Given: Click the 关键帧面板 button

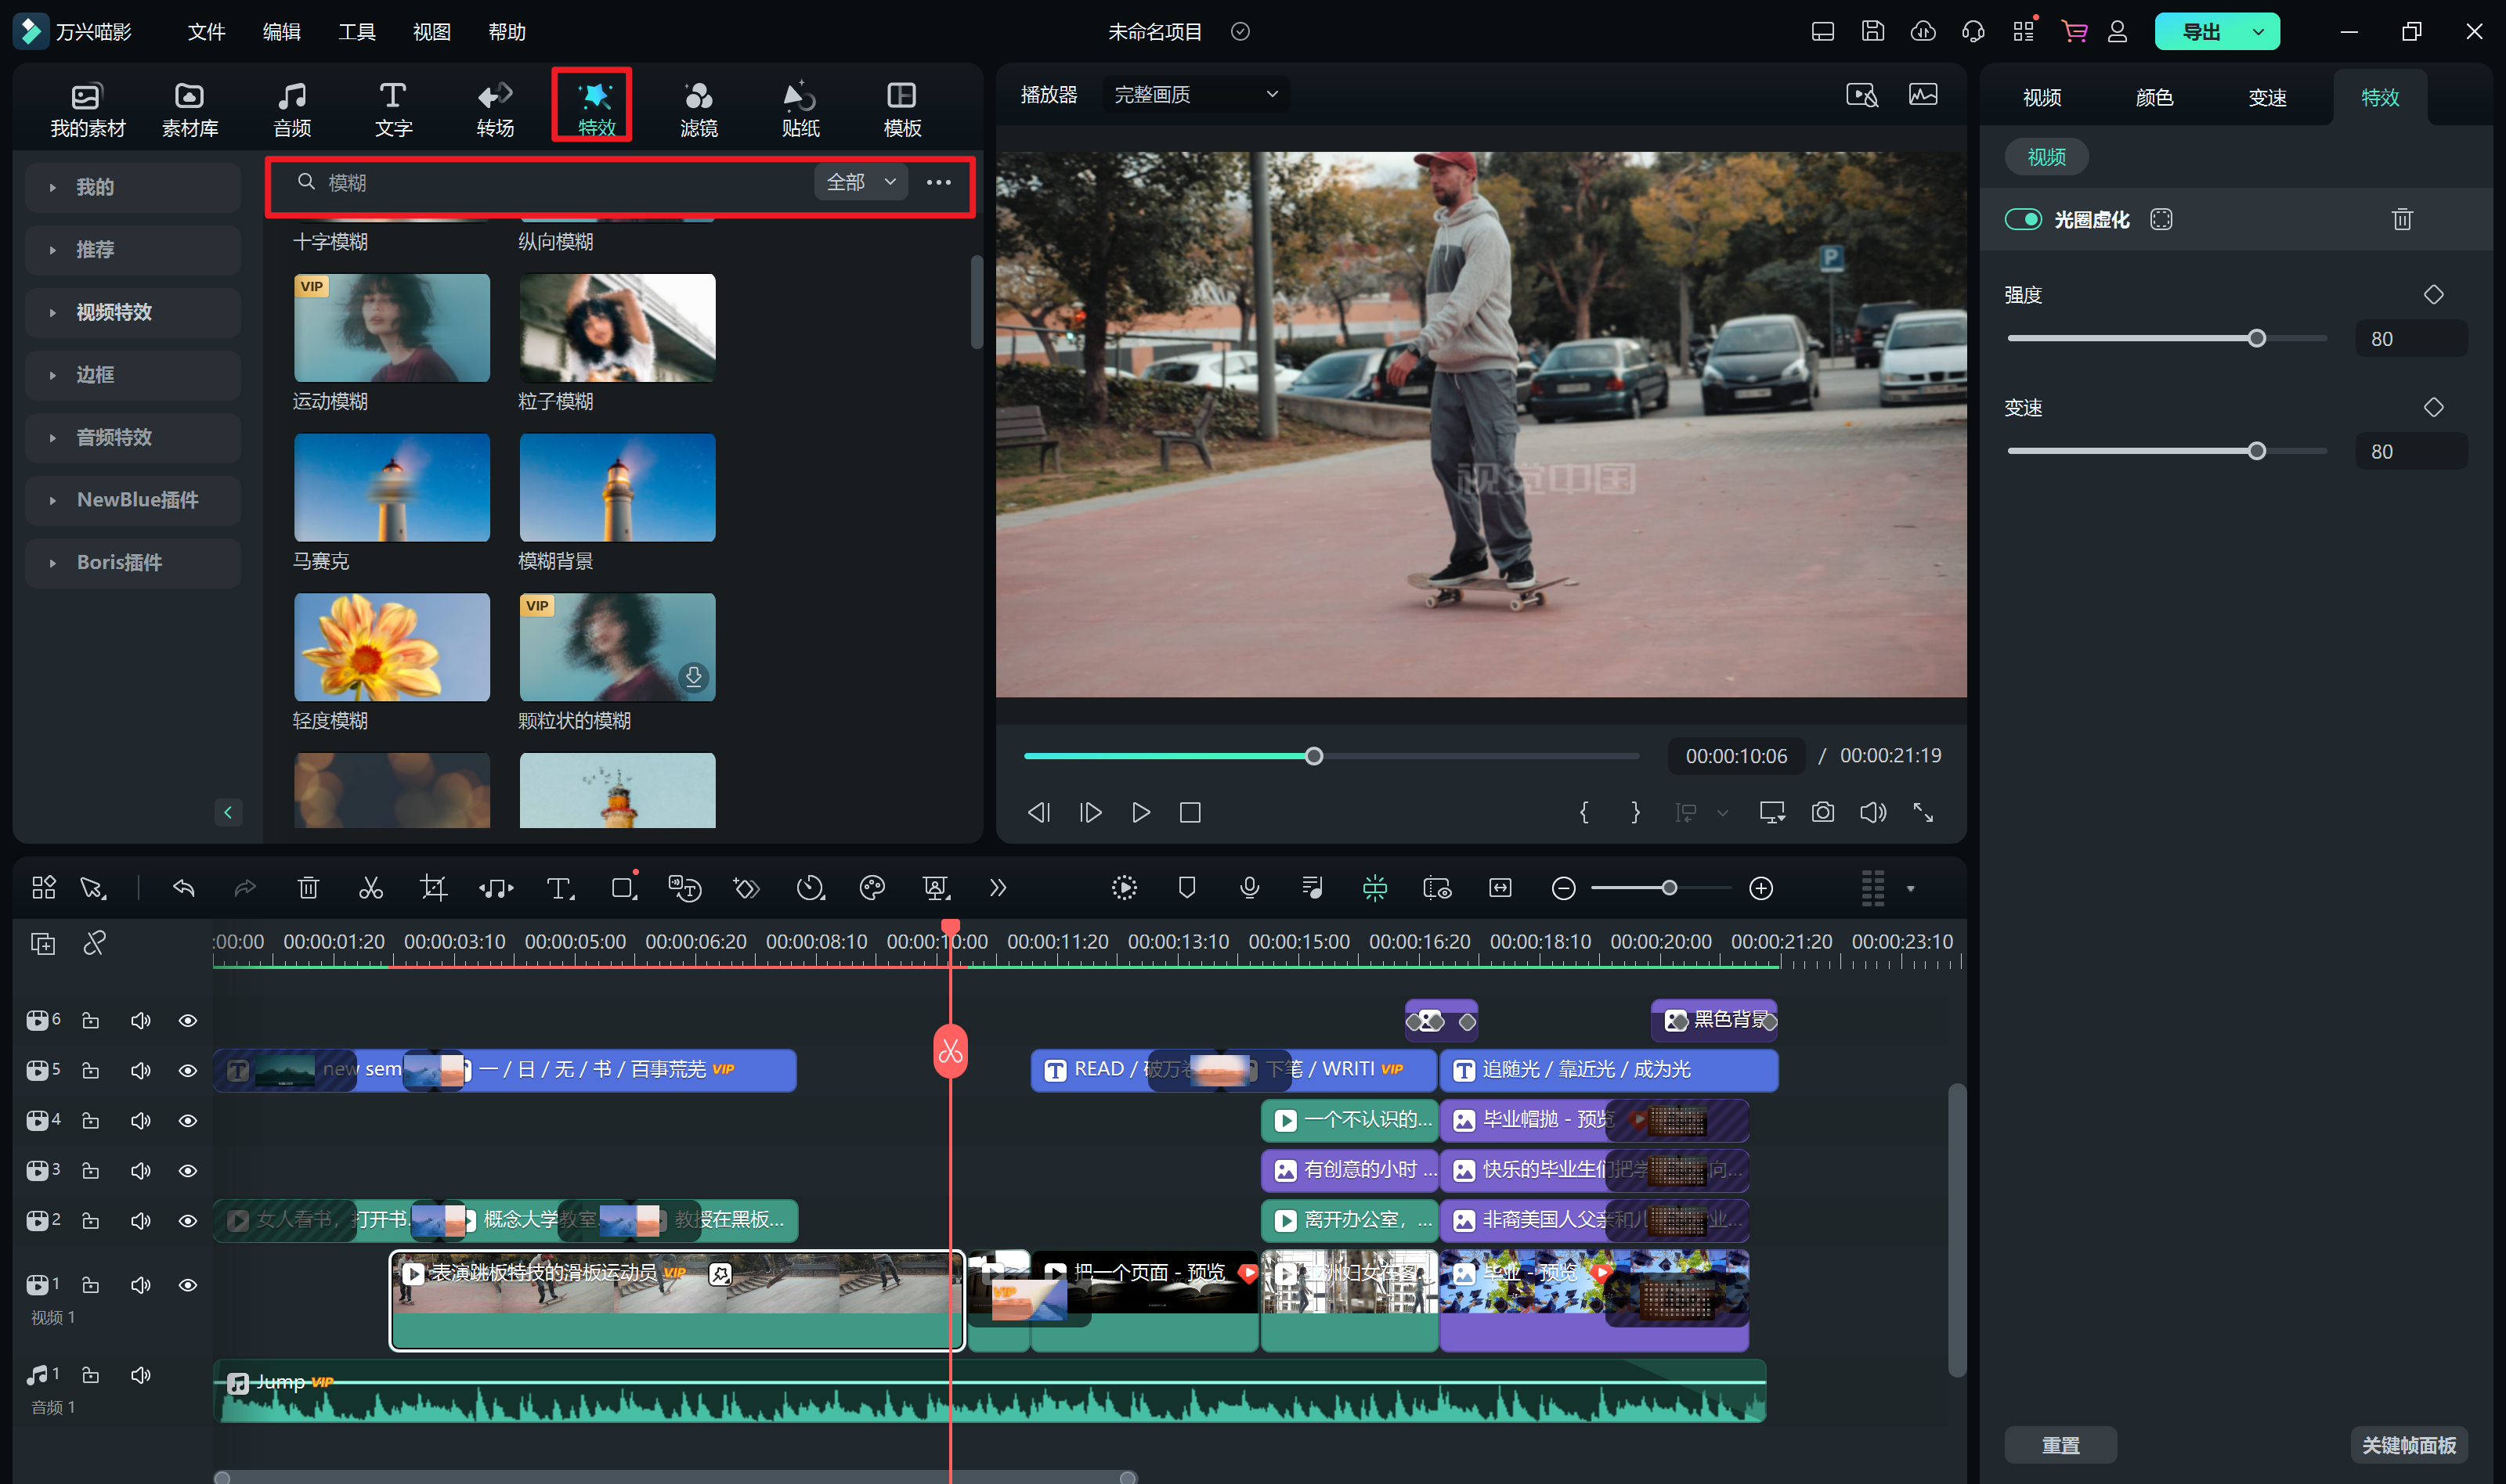Looking at the screenshot, I should [x=2409, y=1444].
